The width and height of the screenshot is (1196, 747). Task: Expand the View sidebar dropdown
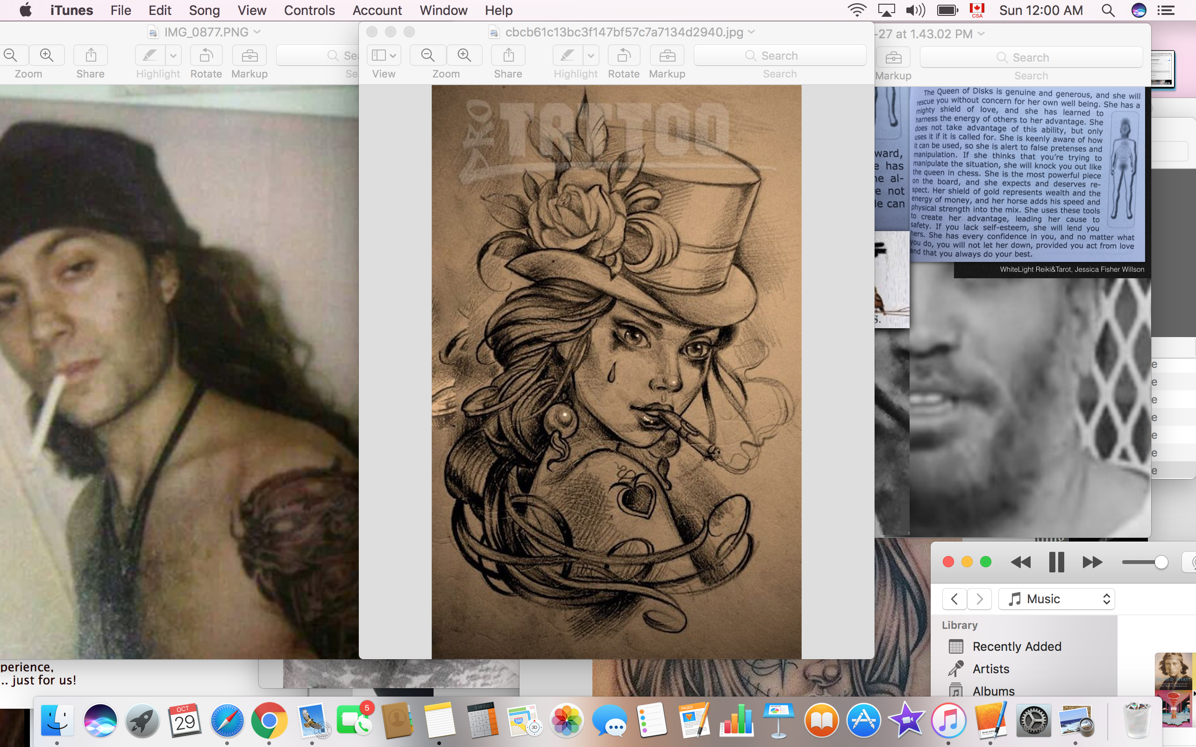[384, 56]
